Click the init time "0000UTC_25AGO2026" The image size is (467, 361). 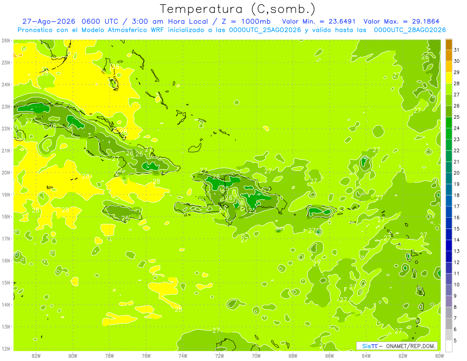(x=265, y=30)
